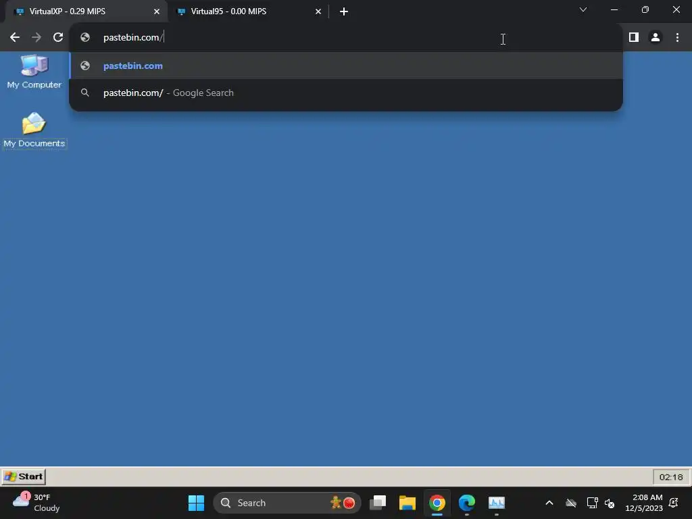Open the Windows 11 Start menu
692x519 pixels.
[196, 503]
